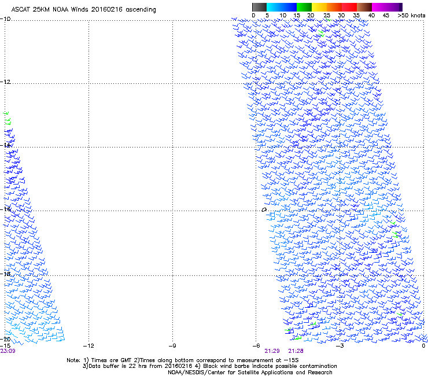Viewport: 428px width, 376px height.
Task: Click the latitude label '-20' on left axis
Action: point(5,339)
